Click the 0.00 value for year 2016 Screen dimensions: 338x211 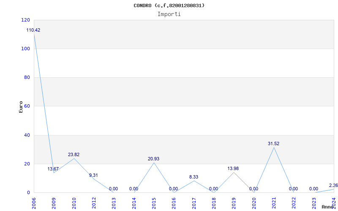point(173,189)
